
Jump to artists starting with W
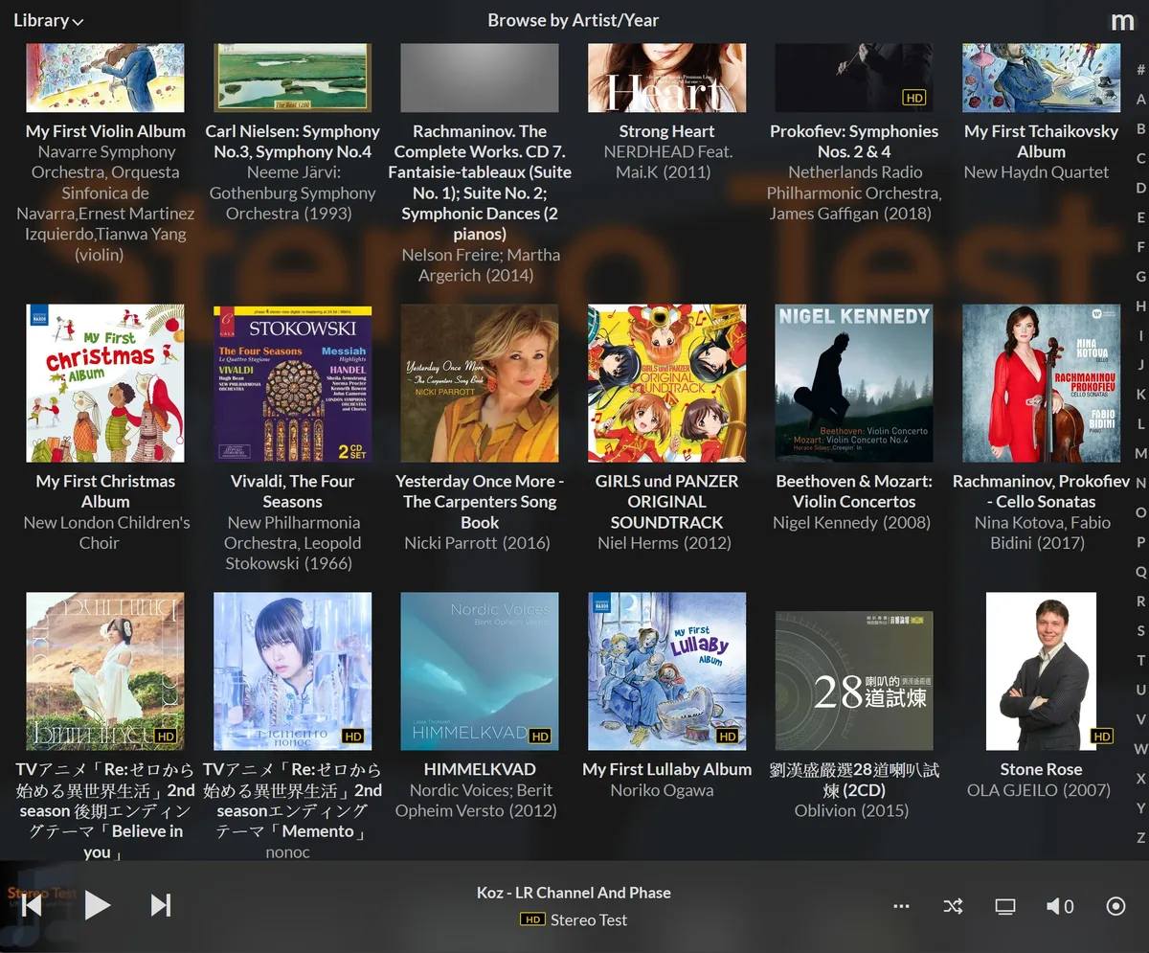(1140, 748)
